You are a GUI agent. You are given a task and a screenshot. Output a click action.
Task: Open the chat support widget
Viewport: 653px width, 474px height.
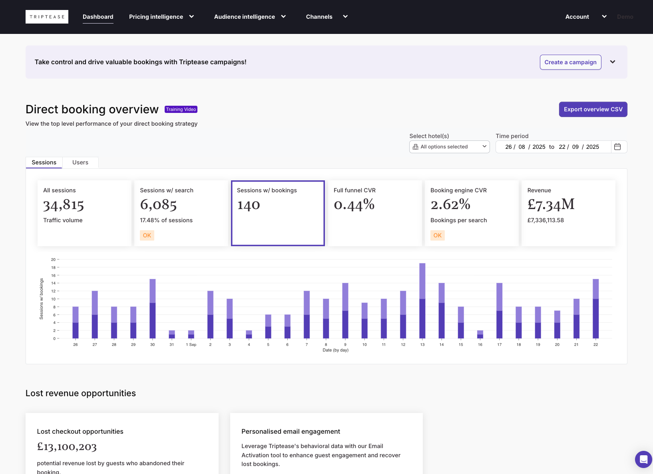click(x=643, y=459)
